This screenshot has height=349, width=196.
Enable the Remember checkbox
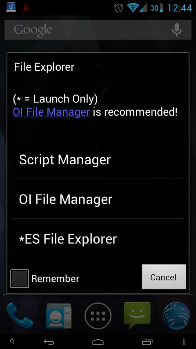click(20, 279)
